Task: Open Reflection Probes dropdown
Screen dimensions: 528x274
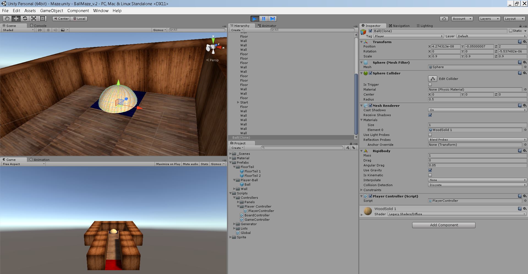Action: tap(477, 140)
